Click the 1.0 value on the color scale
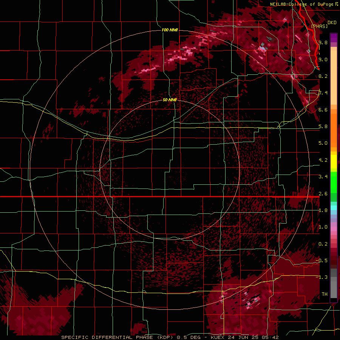The width and height of the screenshot is (340, 340). [x=323, y=227]
